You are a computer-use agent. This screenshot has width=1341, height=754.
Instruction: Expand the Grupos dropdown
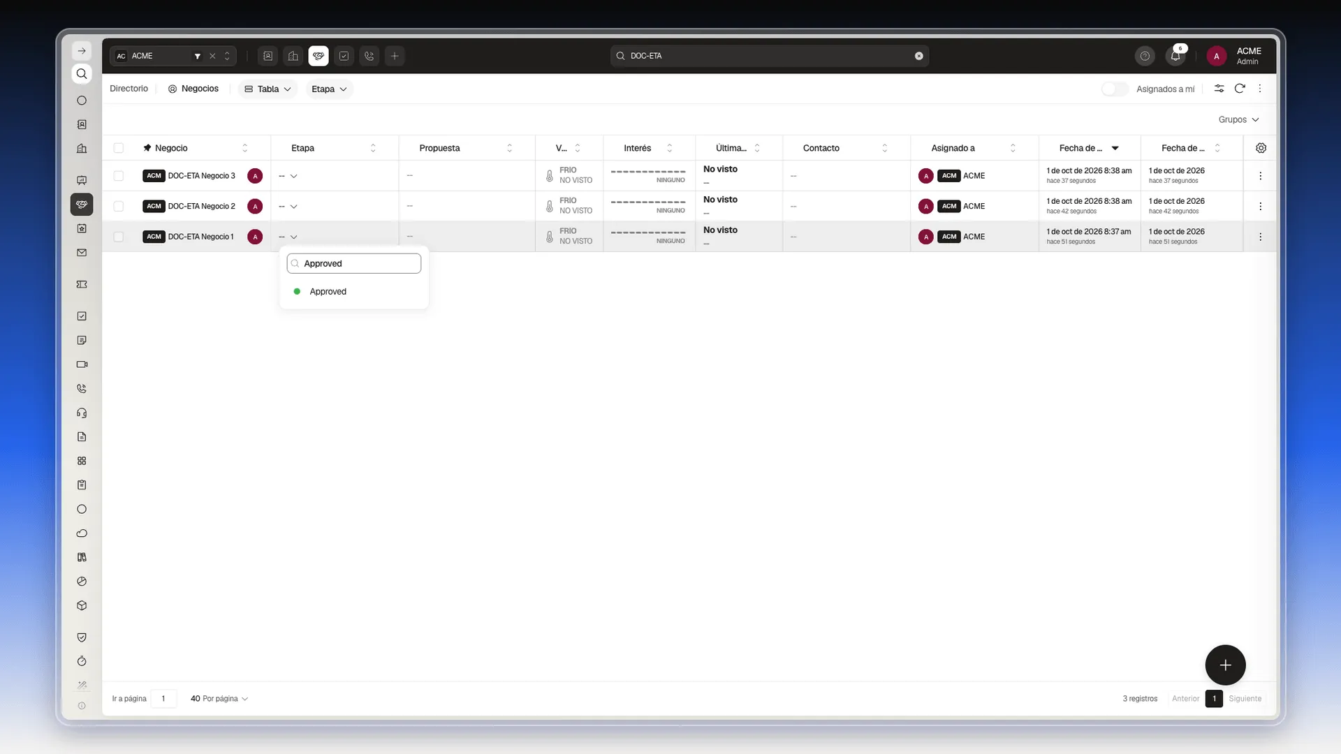[1238, 119]
